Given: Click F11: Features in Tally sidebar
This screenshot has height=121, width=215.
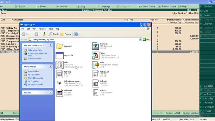Looking at the screenshot, I should tap(207, 103).
